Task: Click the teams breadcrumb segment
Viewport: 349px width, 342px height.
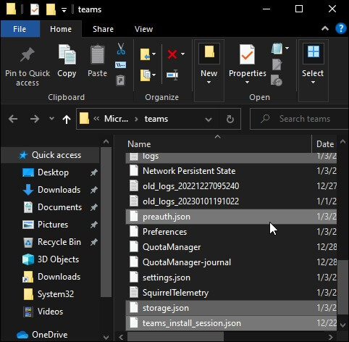Action: click(x=156, y=119)
